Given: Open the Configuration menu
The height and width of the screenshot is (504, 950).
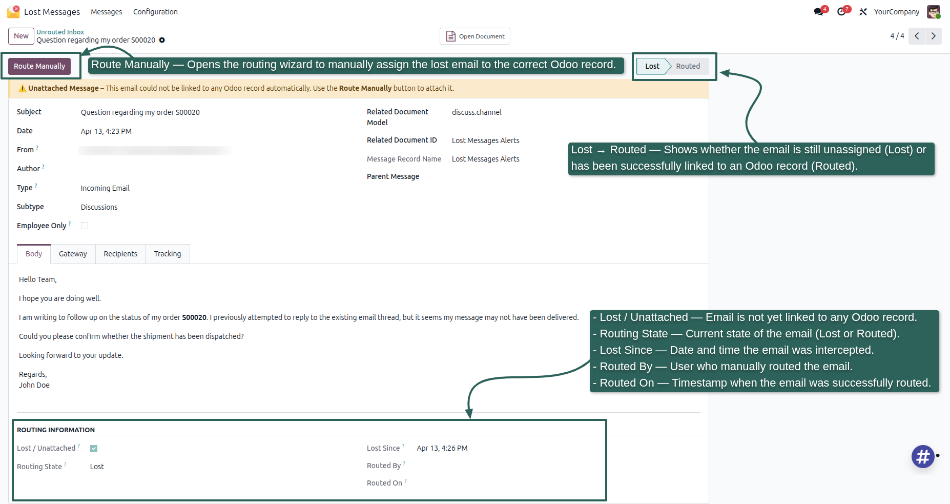Looking at the screenshot, I should click(x=155, y=12).
